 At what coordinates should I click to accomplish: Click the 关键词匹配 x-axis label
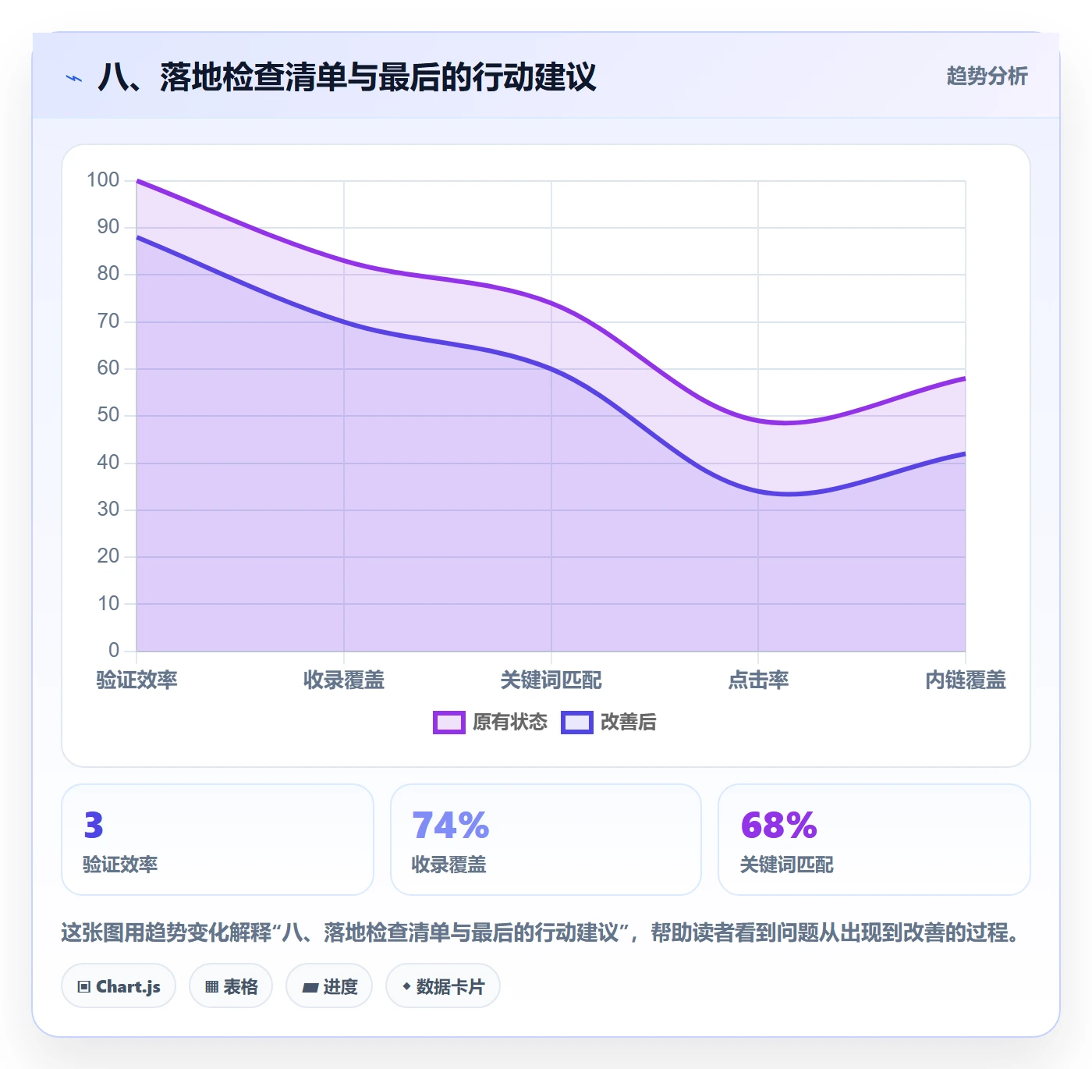551,680
